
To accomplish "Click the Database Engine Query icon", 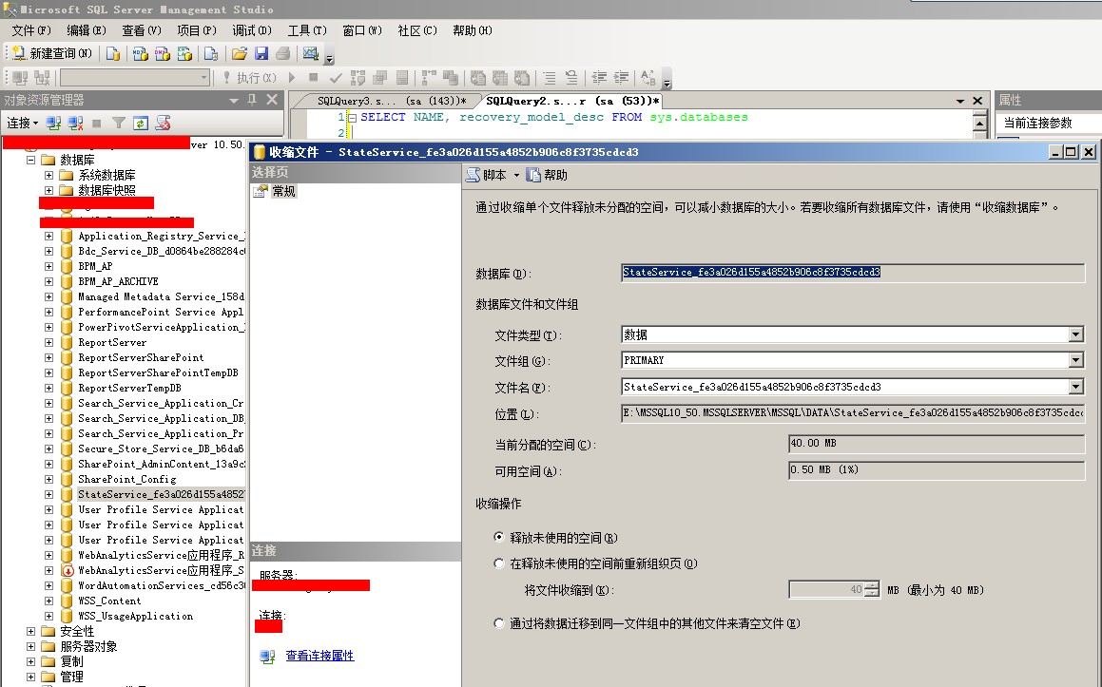I will coord(112,53).
